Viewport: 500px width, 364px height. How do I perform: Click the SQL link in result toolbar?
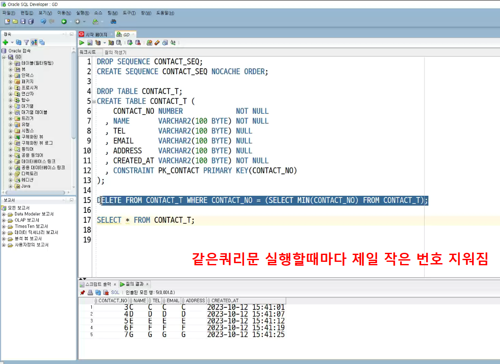point(115,292)
